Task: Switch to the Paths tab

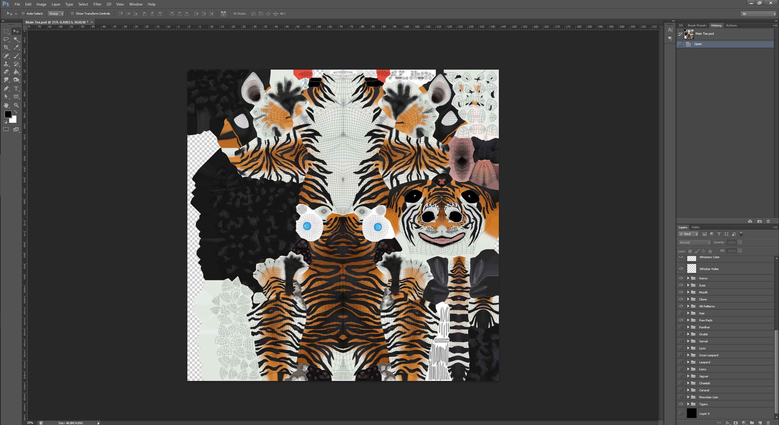Action: (695, 227)
